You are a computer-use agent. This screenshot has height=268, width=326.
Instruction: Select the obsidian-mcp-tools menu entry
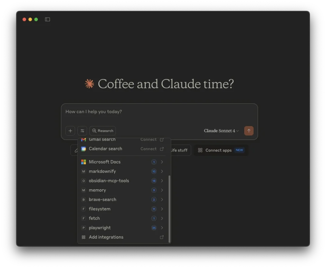123,181
